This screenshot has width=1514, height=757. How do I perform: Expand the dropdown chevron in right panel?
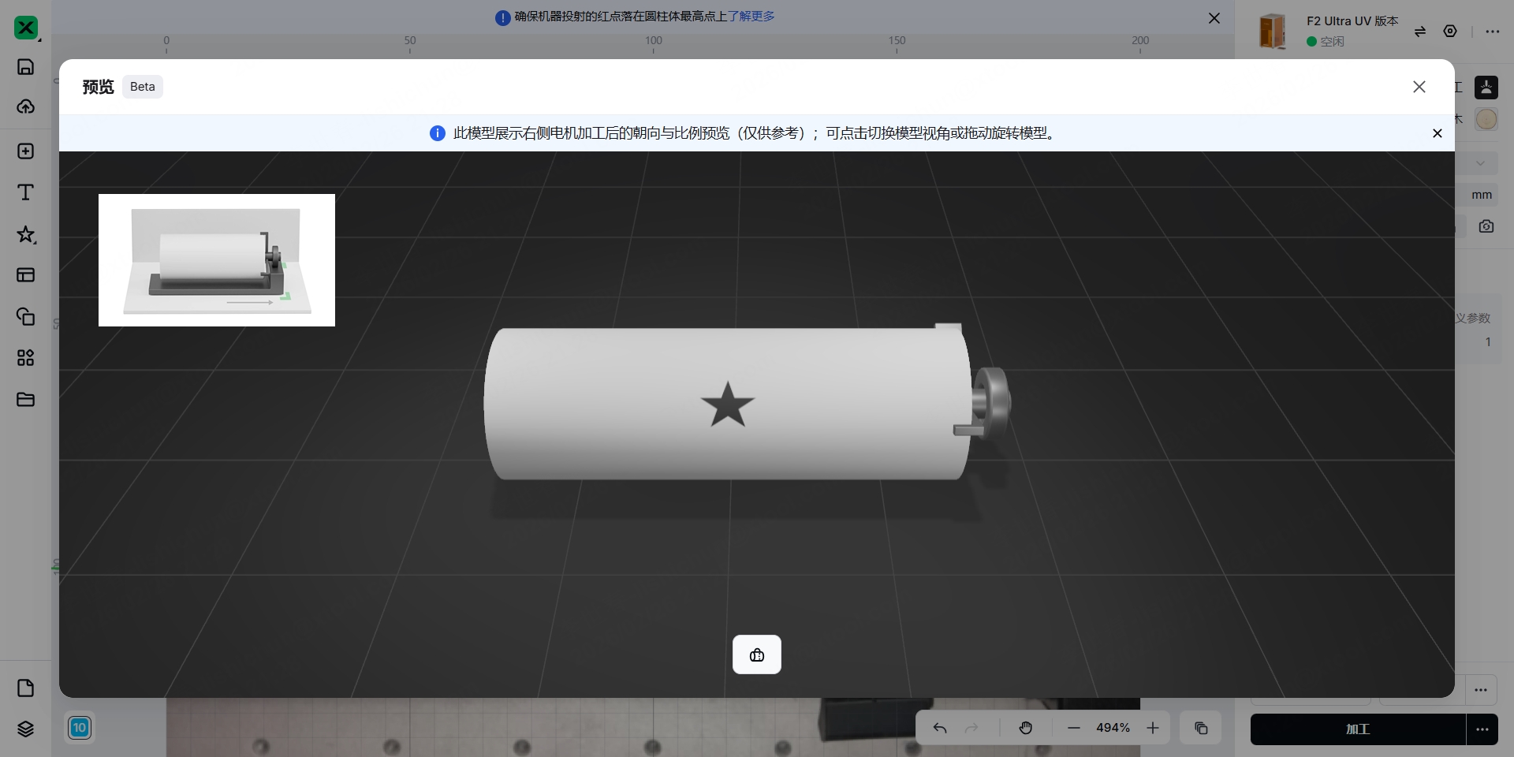point(1480,163)
